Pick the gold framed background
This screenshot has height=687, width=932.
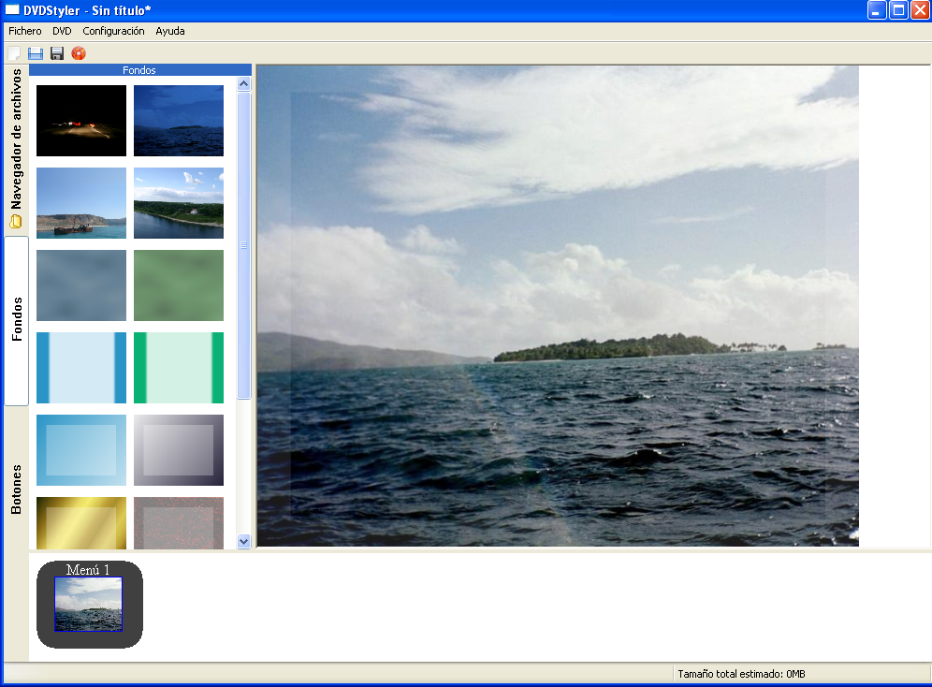tap(81, 523)
